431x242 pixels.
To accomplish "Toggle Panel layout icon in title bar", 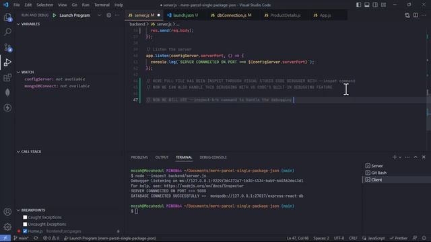I will click(x=366, y=5).
